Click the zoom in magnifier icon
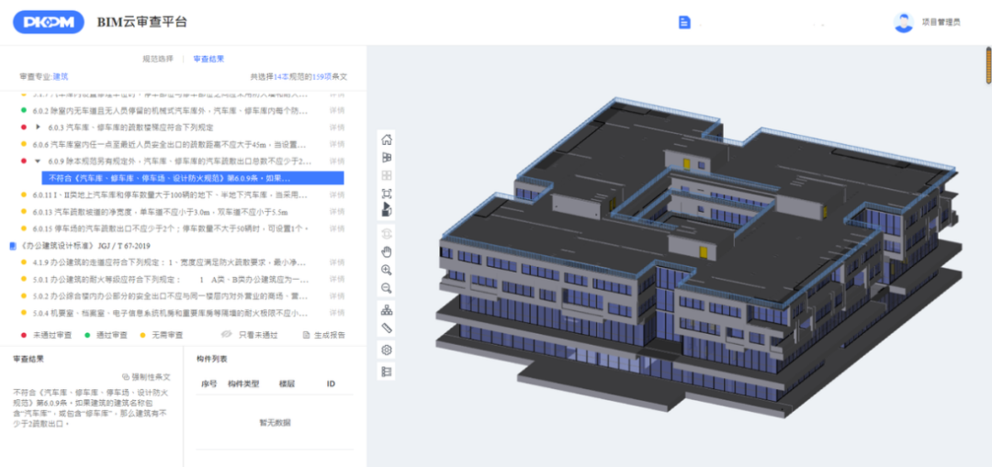This screenshot has height=467, width=992. [x=387, y=270]
